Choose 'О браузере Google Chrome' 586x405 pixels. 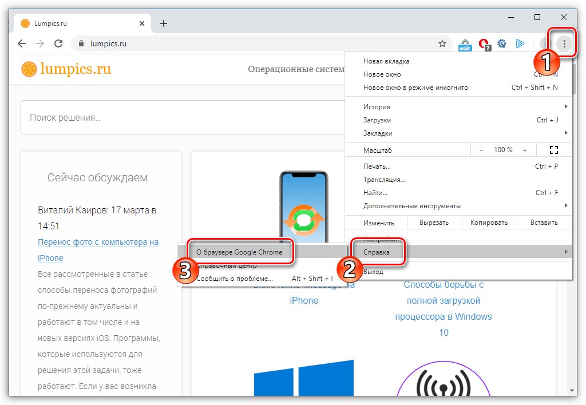coord(262,252)
